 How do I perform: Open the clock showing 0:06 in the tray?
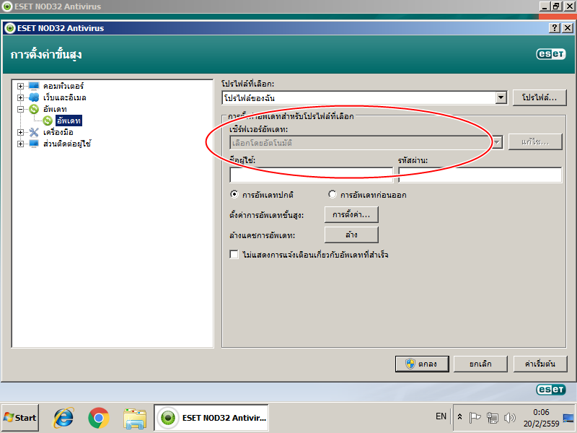tap(542, 418)
